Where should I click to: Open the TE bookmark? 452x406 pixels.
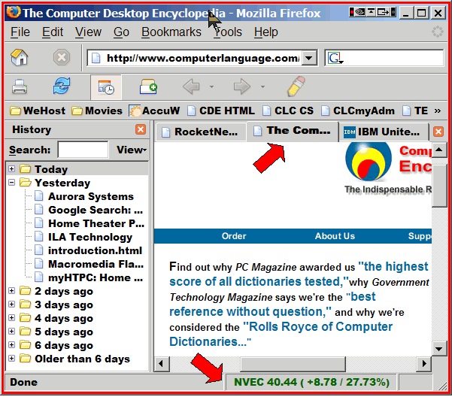point(415,111)
